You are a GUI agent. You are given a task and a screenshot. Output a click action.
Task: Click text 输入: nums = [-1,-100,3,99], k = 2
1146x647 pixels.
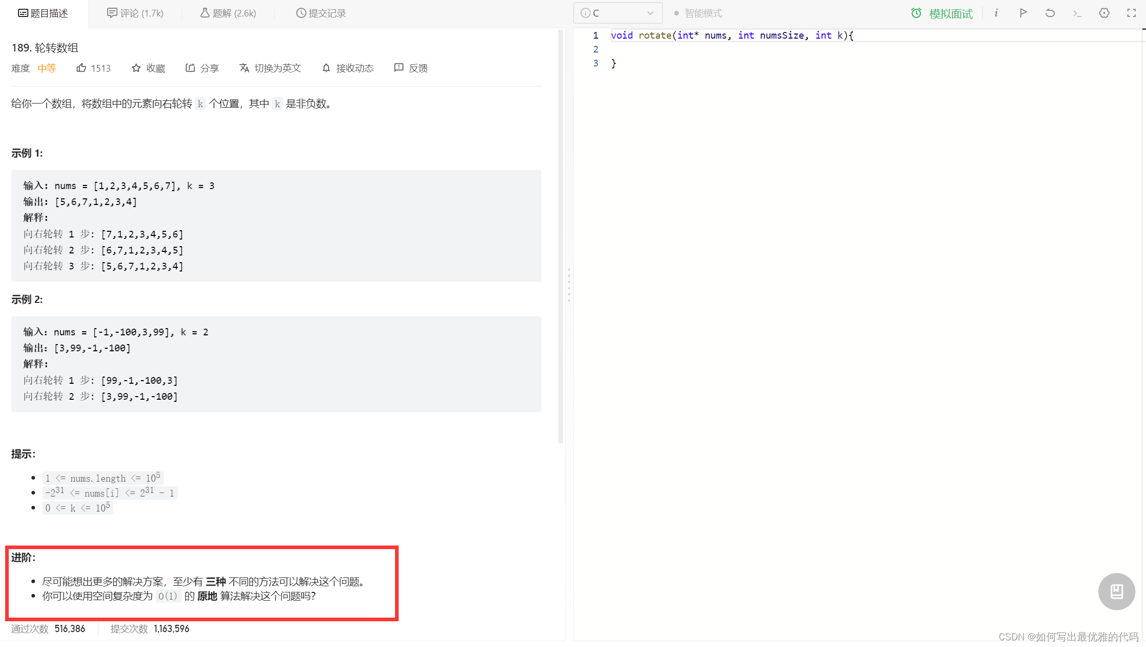(116, 332)
